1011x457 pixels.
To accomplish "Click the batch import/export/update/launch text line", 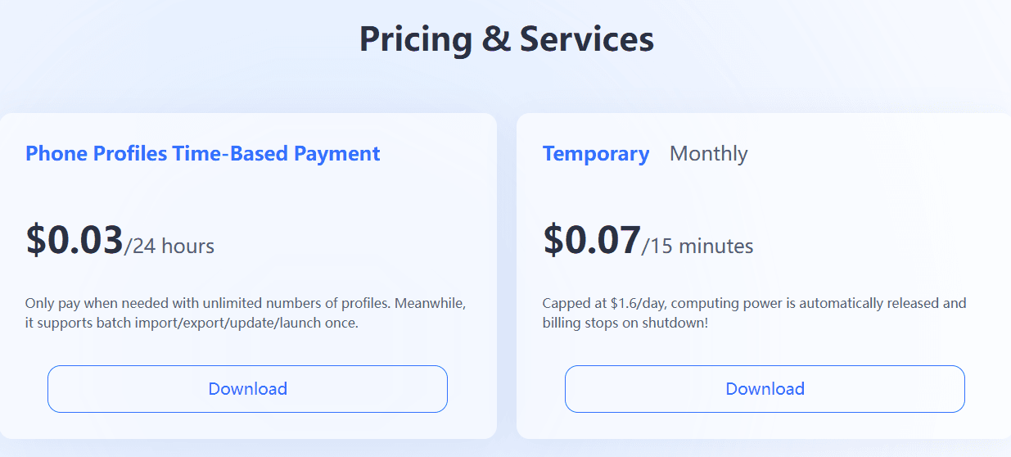I will click(192, 324).
